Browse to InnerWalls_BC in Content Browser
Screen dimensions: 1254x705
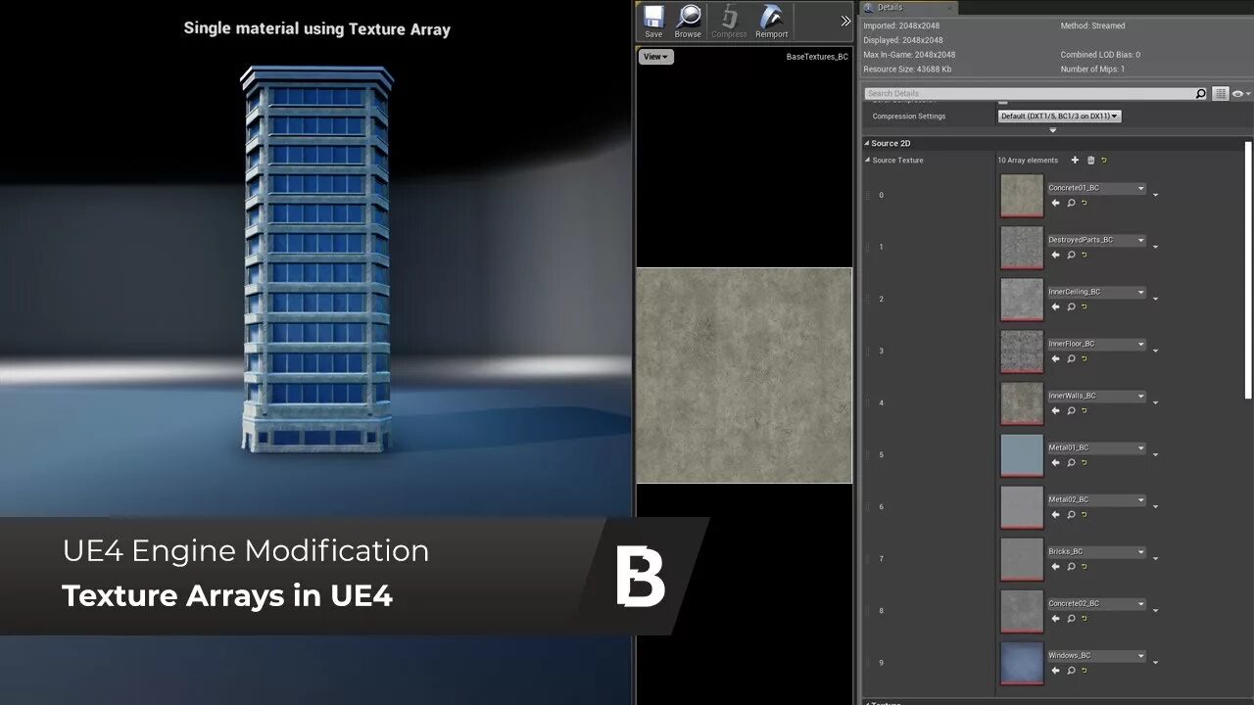[1071, 410]
